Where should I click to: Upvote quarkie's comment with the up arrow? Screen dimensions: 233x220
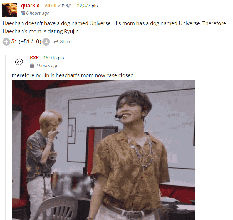point(6,42)
